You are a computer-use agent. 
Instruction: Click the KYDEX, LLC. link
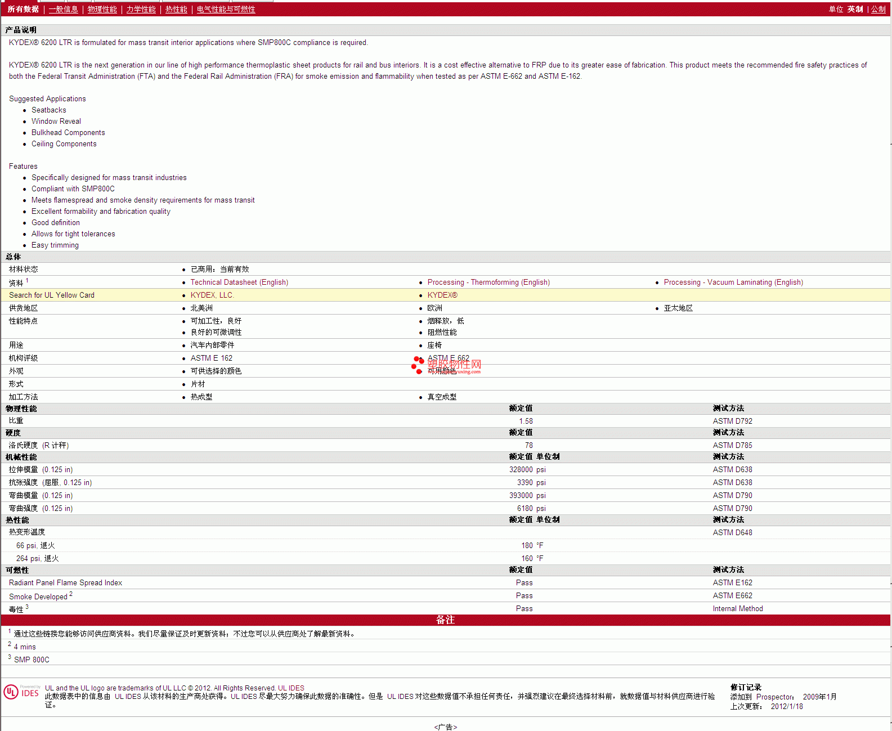tap(212, 295)
